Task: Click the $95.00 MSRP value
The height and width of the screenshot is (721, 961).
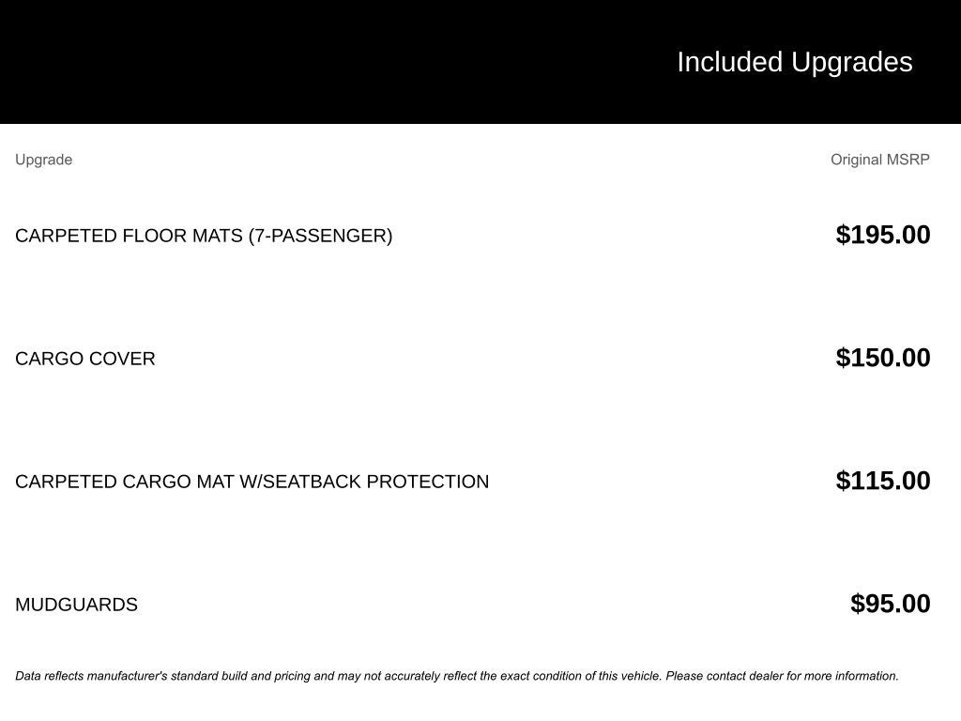Action: (x=890, y=604)
